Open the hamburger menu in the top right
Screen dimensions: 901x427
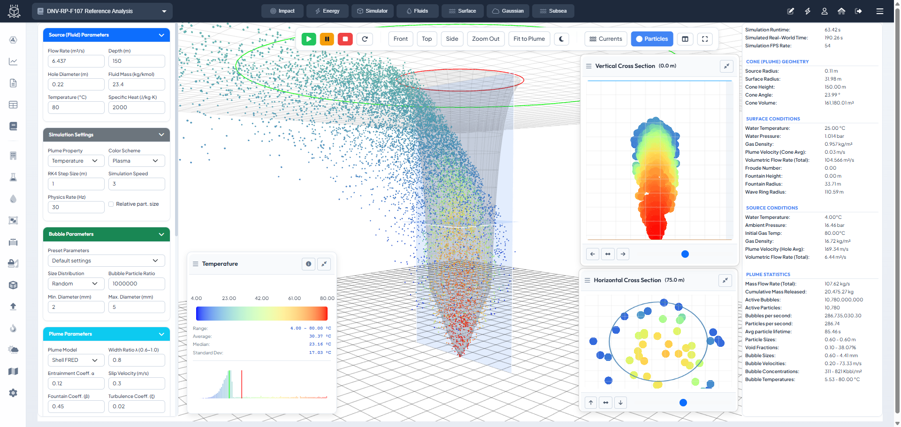point(880,11)
